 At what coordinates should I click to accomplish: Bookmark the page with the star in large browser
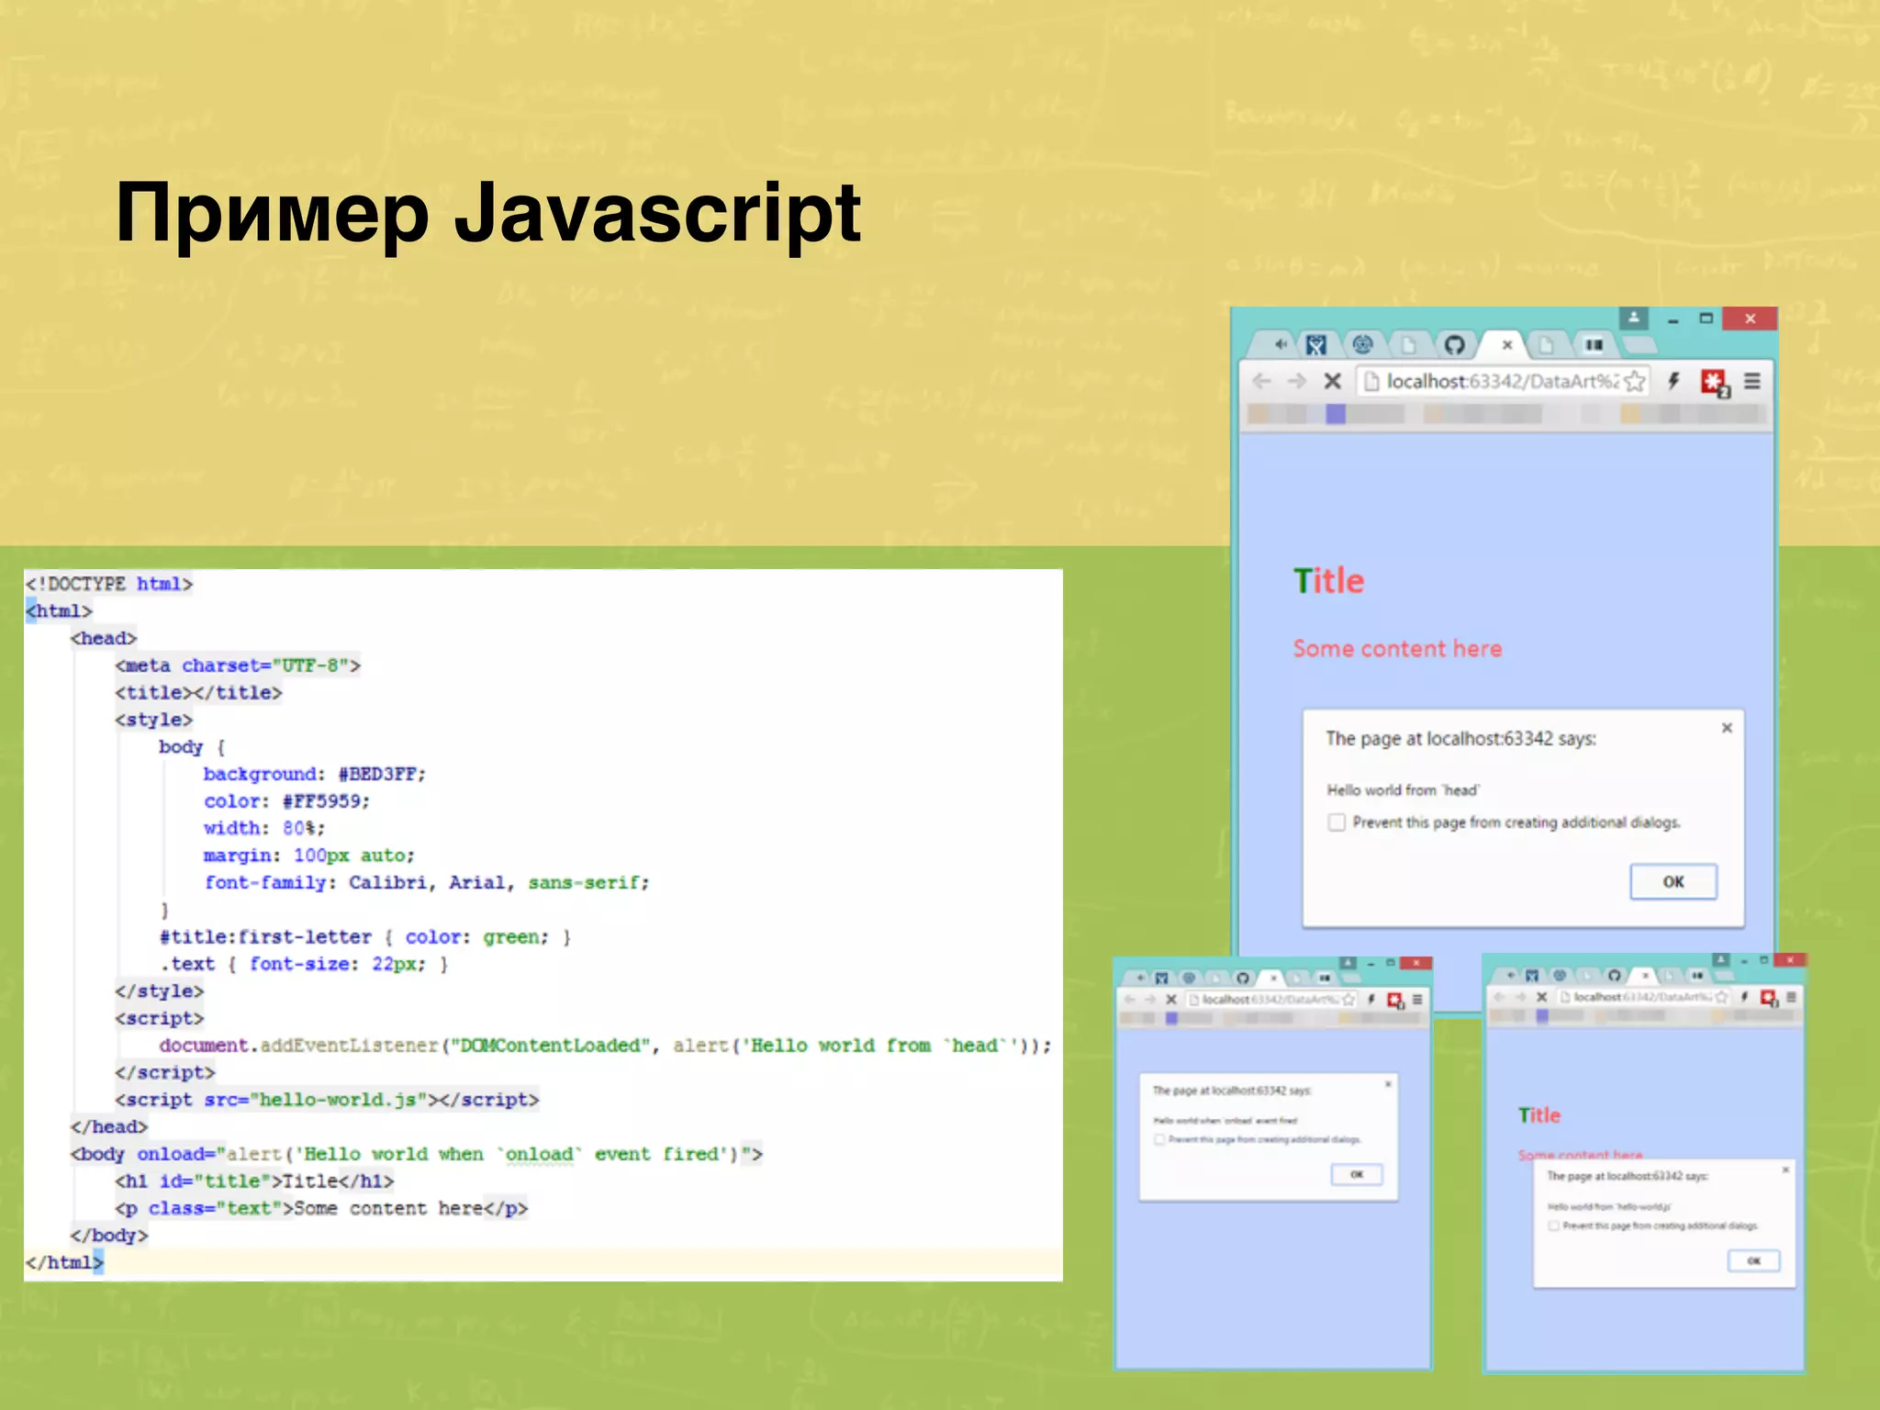coord(1634,381)
